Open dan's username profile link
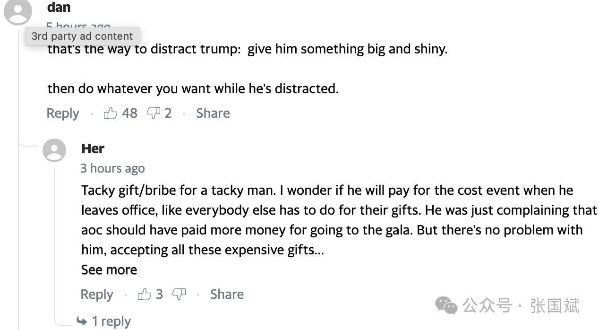The width and height of the screenshot is (599, 330). click(59, 8)
